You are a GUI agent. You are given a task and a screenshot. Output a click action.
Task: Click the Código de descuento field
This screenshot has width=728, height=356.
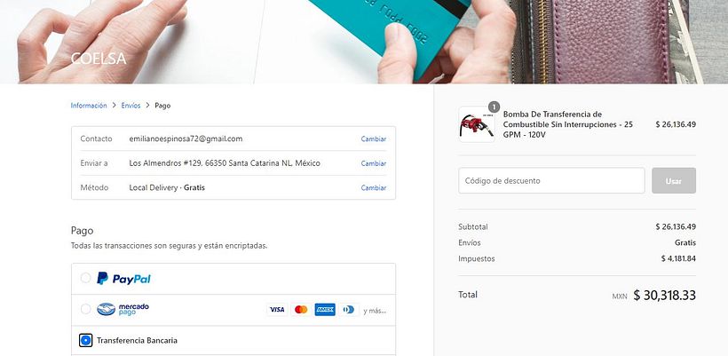pos(551,180)
